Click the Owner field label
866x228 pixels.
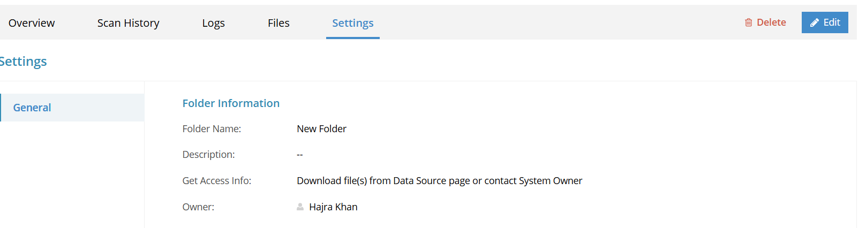tap(198, 207)
